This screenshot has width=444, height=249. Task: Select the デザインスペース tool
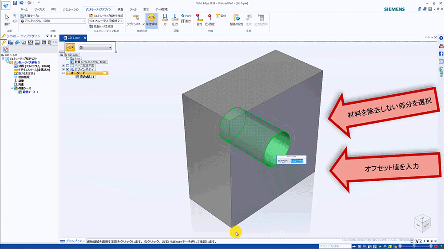[135, 20]
